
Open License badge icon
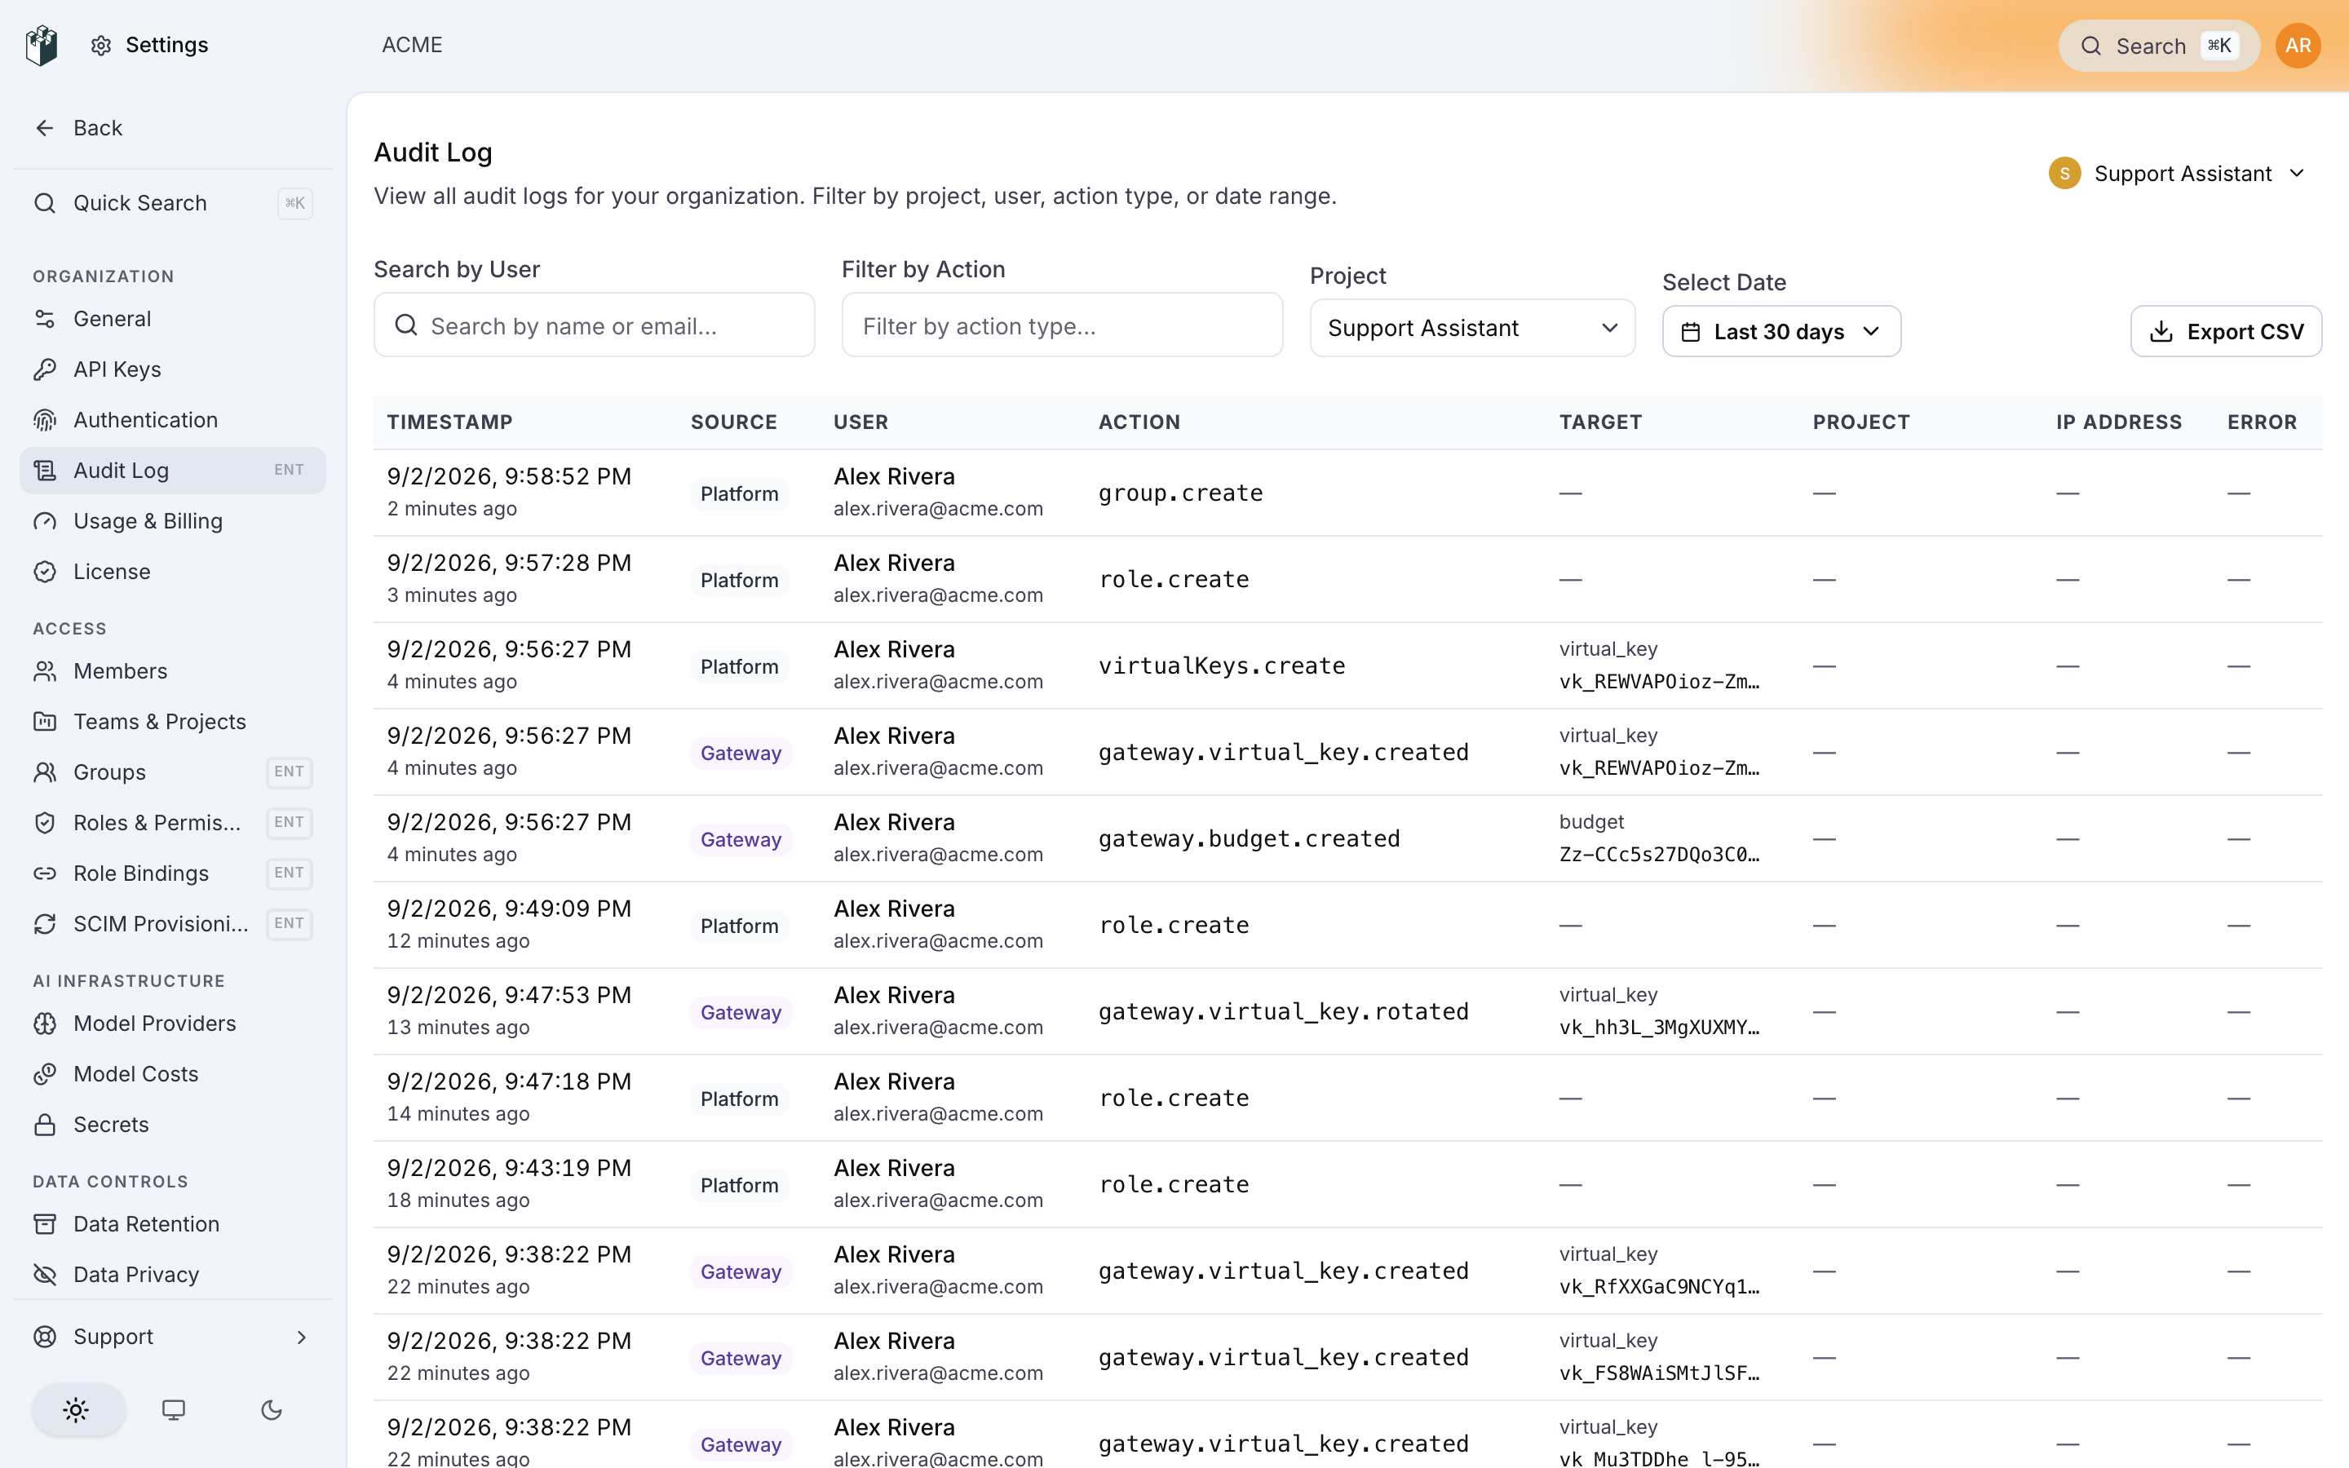45,572
